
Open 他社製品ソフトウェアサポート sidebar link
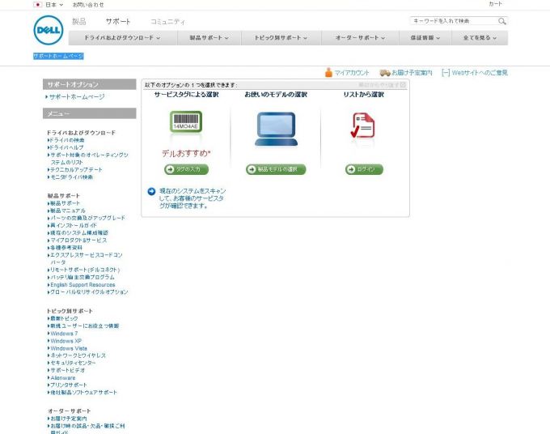(83, 392)
